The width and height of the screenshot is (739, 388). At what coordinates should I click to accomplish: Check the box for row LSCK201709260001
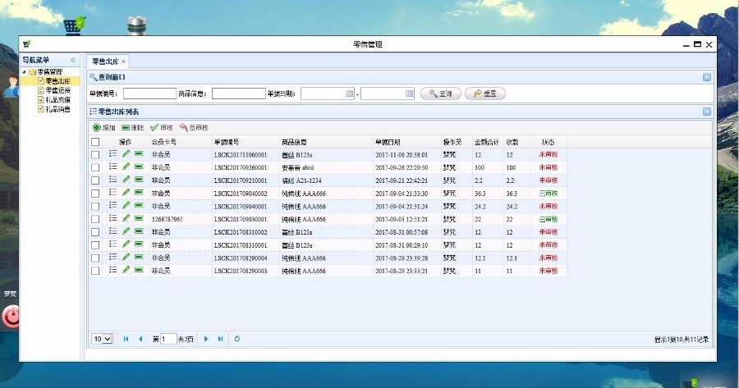[x=95, y=167]
